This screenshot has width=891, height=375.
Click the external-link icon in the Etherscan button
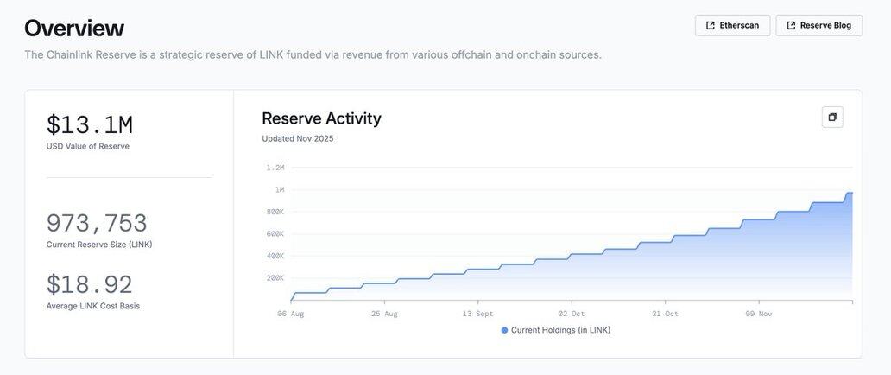[710, 26]
